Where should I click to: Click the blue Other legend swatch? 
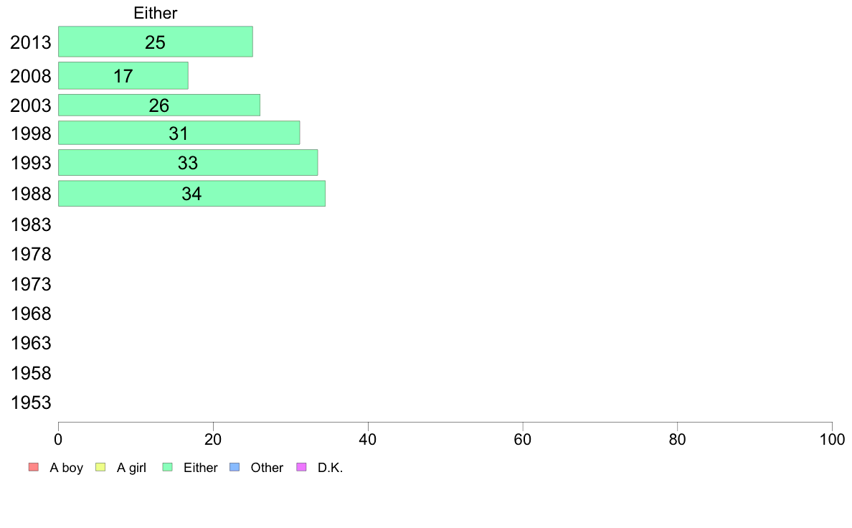click(x=235, y=468)
